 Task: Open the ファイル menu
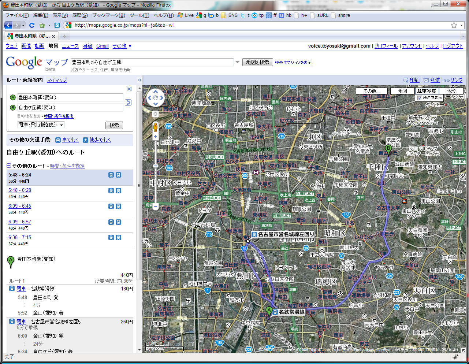(x=17, y=15)
